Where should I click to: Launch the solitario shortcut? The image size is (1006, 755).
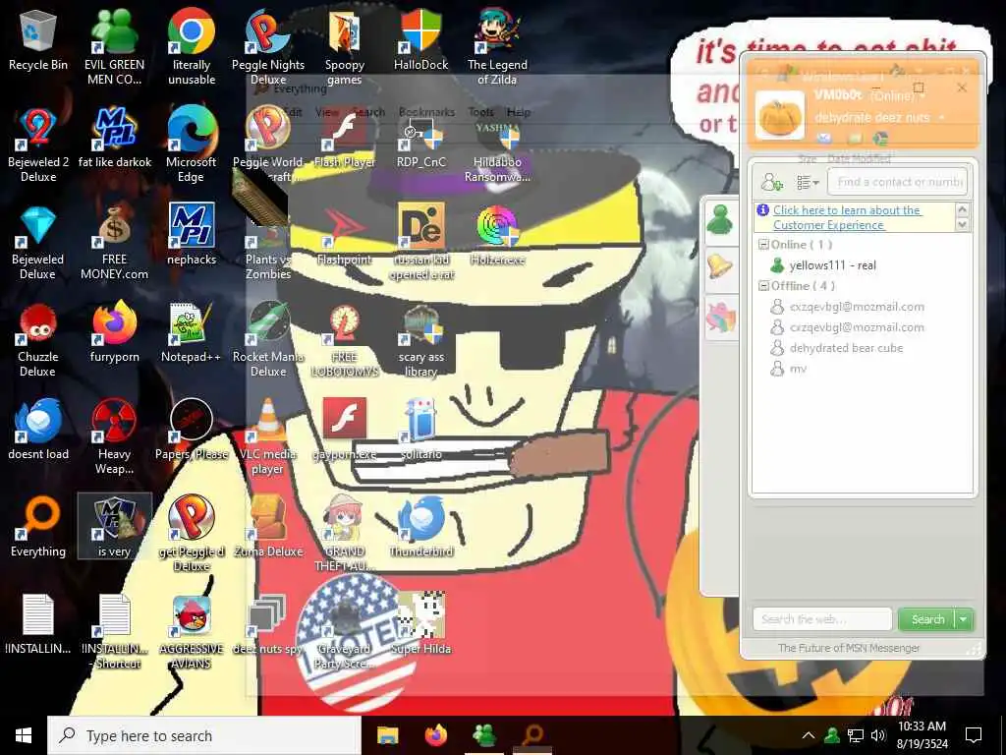pyautogui.click(x=421, y=431)
